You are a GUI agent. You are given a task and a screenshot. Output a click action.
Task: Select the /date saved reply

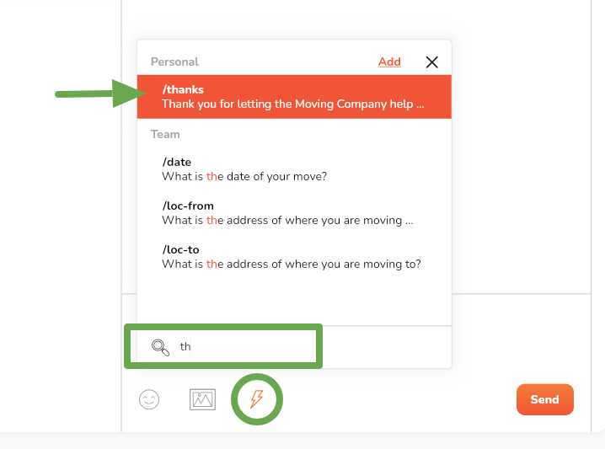tap(294, 169)
